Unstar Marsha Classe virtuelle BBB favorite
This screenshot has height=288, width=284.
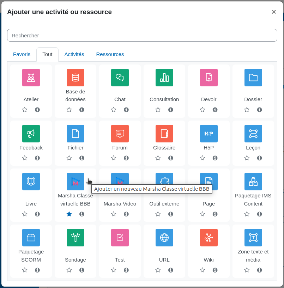coord(69,214)
